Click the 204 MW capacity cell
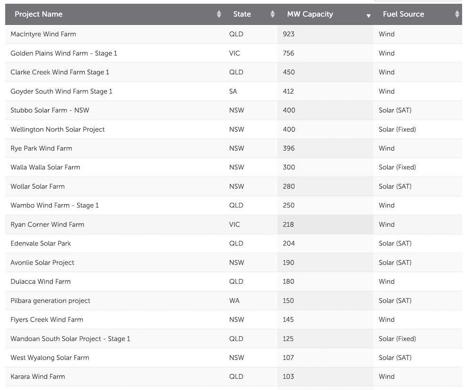The width and height of the screenshot is (471, 390). coord(325,244)
